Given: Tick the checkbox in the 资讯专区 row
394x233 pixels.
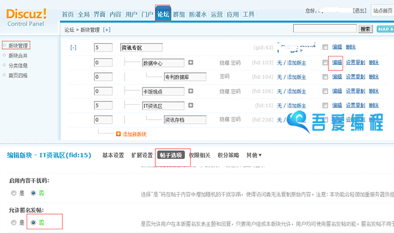Looking at the screenshot, I should (x=325, y=47).
